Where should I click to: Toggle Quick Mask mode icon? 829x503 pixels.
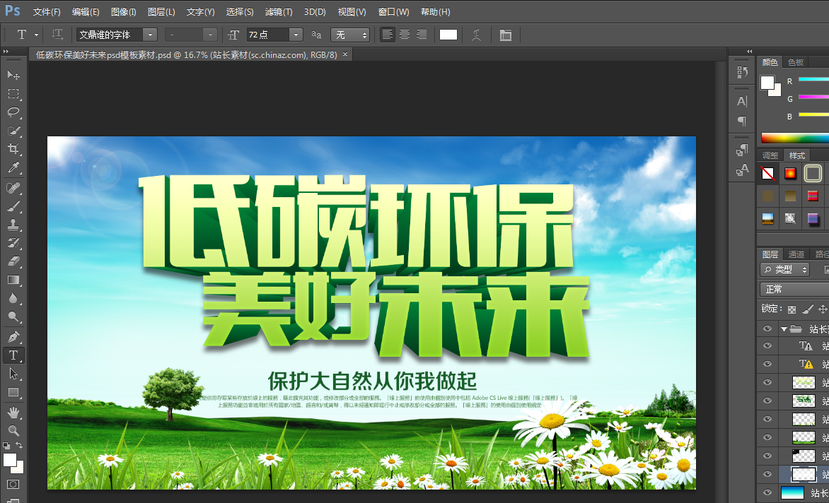[x=13, y=485]
